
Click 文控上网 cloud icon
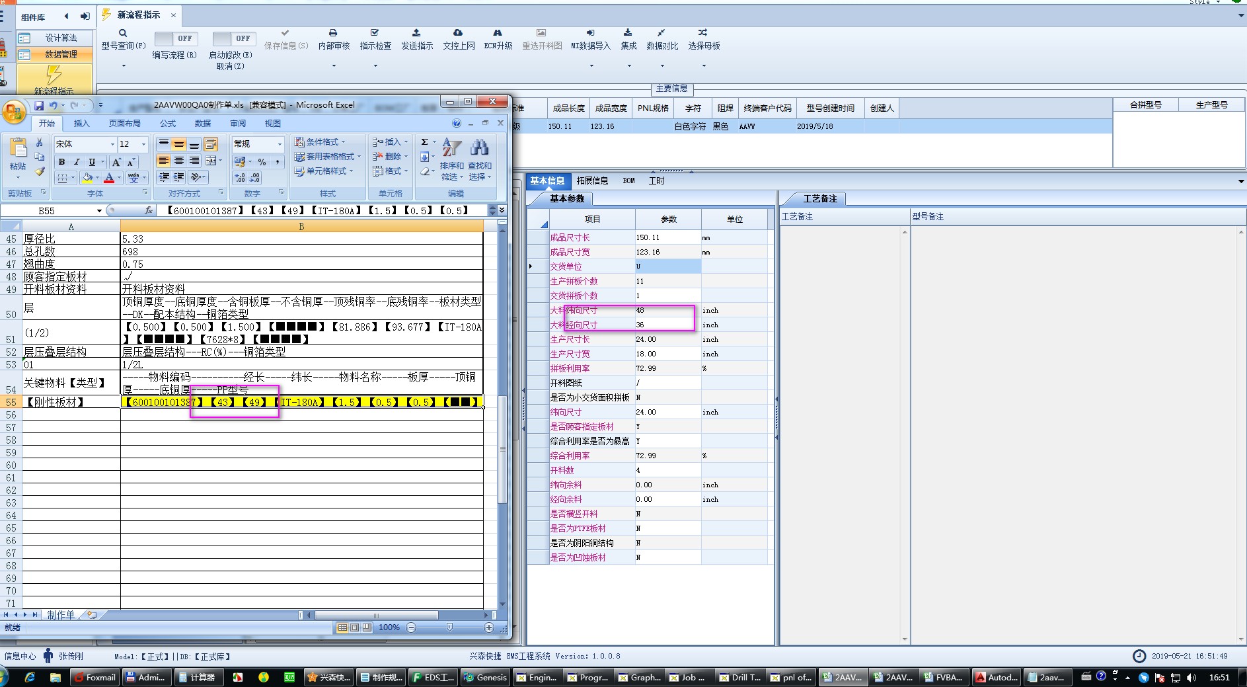(x=459, y=40)
